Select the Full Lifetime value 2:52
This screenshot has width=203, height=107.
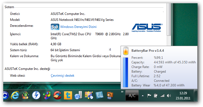coord(157,76)
